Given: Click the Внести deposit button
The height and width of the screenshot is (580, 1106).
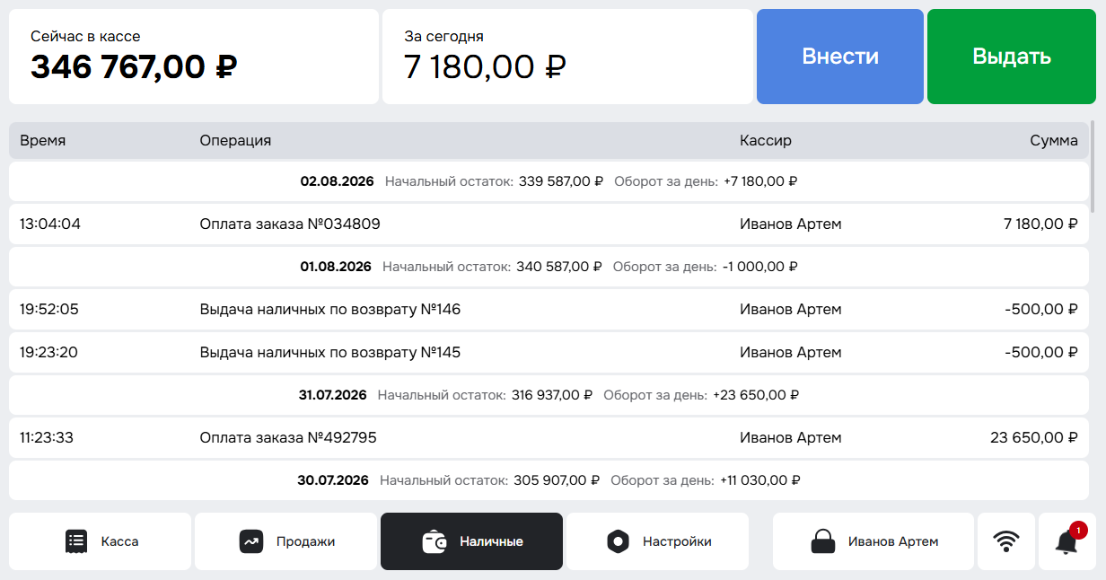Looking at the screenshot, I should pos(840,57).
